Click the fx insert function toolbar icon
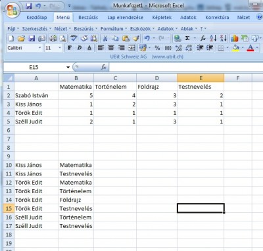 (203, 38)
